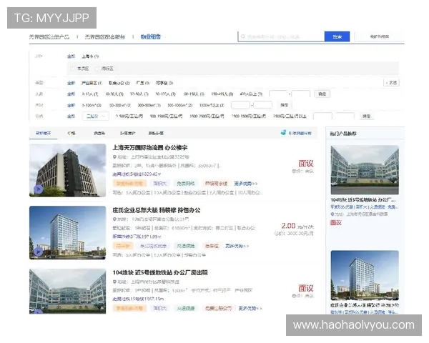Click the 面议 price of 上海天万国际物流园
429x343 pixels.
[x=306, y=164]
